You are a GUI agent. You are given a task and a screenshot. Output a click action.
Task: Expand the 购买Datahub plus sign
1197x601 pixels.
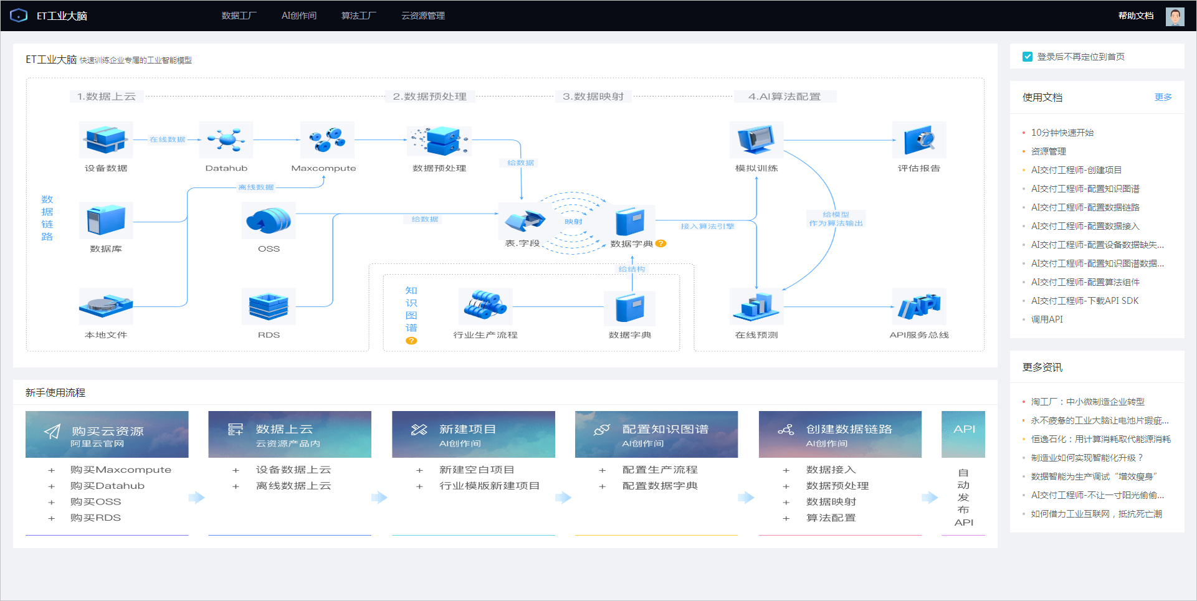(x=52, y=486)
